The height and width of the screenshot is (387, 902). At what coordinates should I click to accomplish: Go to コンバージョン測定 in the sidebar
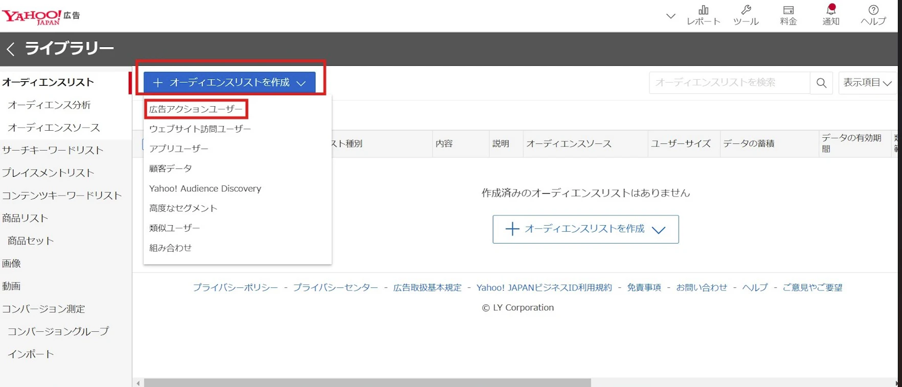pyautogui.click(x=43, y=309)
